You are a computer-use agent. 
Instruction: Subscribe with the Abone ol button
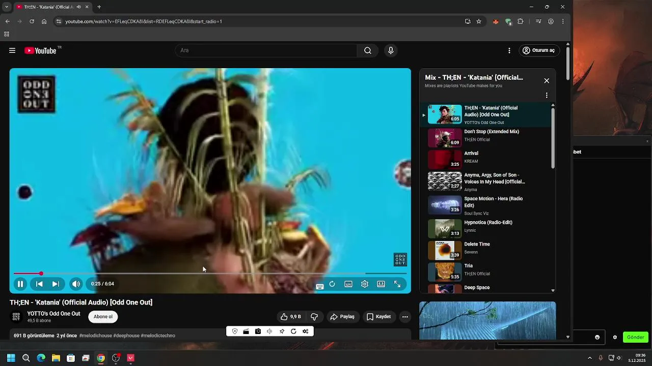point(103,317)
